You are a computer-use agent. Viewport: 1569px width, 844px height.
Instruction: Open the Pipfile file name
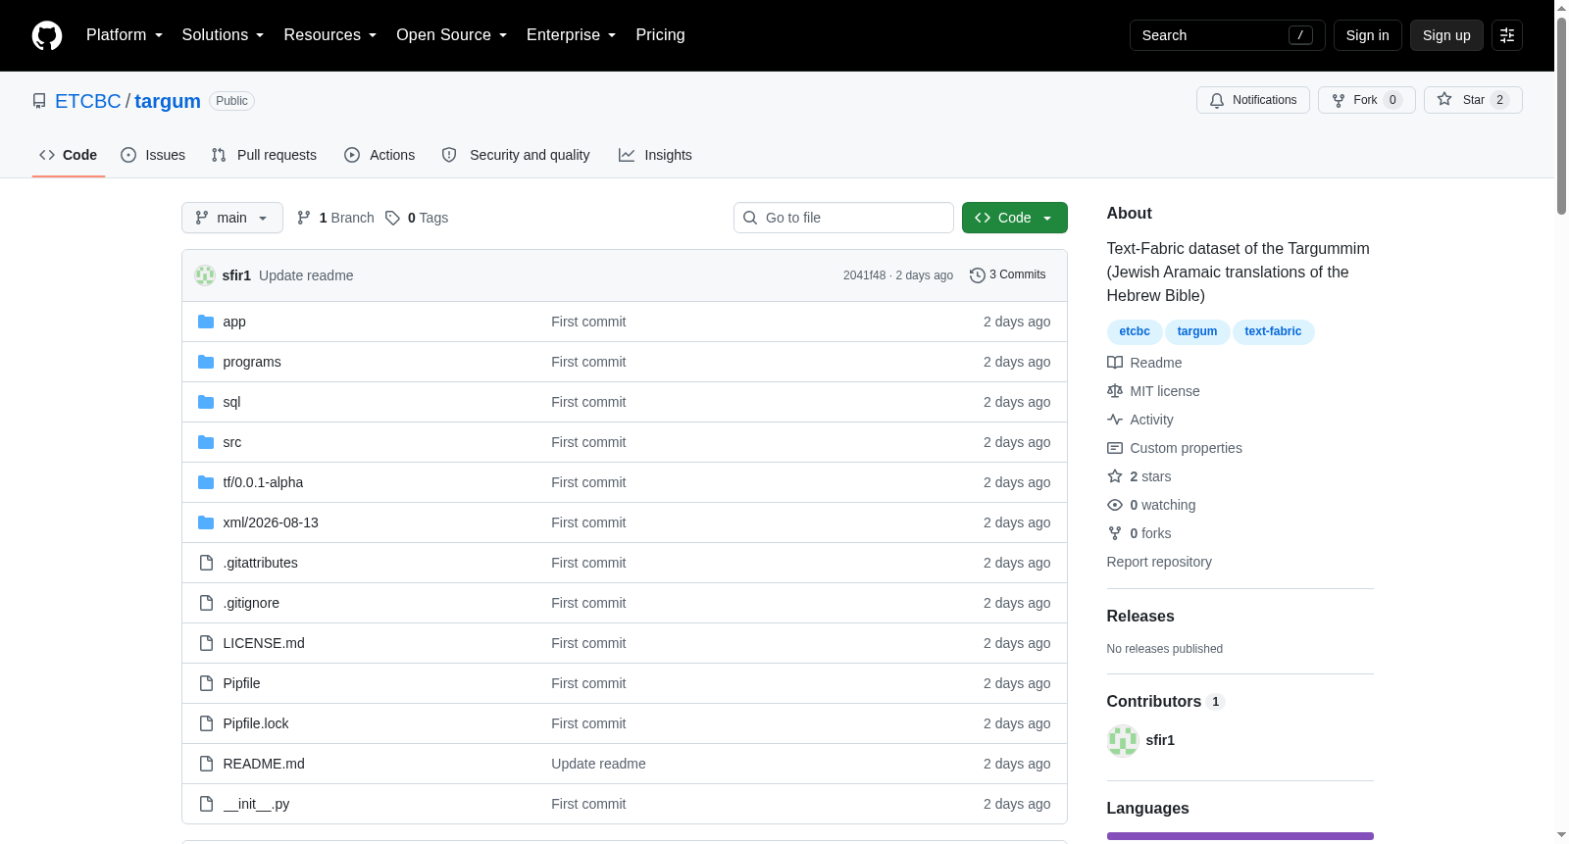pyautogui.click(x=241, y=683)
